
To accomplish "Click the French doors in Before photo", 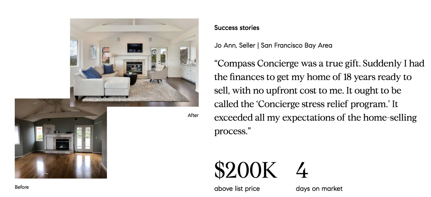I will pos(84,139).
